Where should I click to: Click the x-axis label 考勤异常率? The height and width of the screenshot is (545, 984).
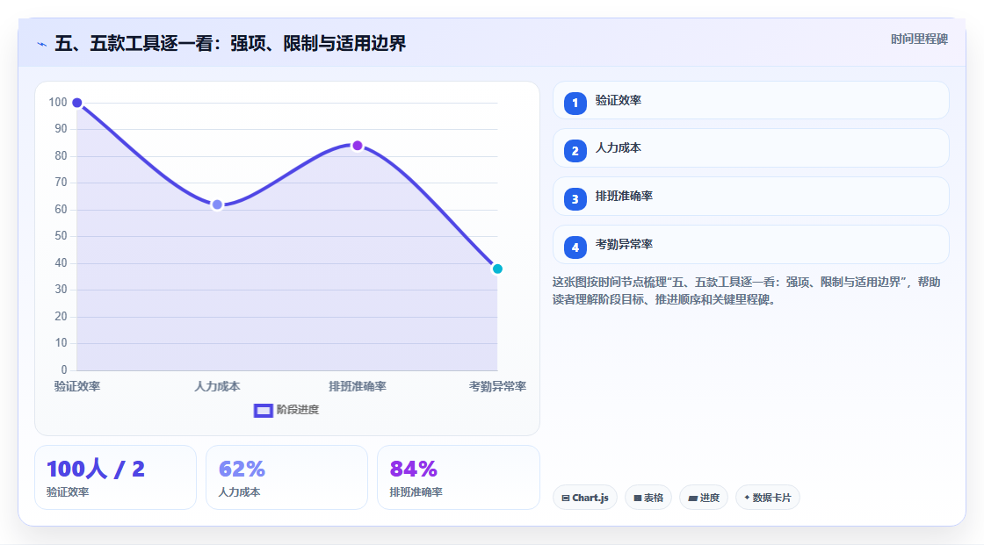coord(497,386)
